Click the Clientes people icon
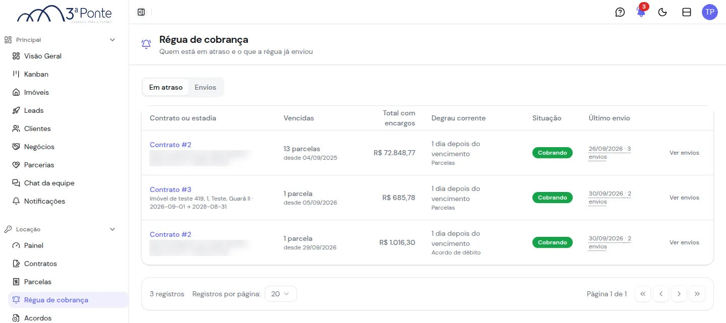The image size is (726, 323). 16,128
